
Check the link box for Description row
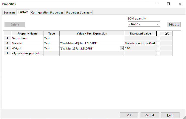159,38
